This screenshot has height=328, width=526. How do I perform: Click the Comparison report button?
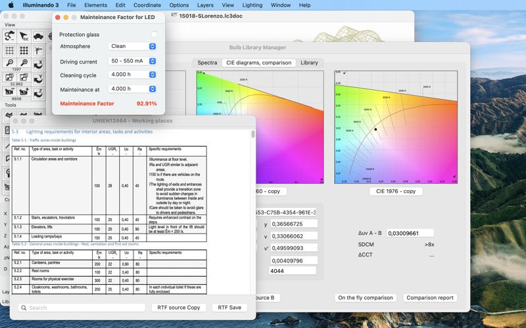(430, 298)
